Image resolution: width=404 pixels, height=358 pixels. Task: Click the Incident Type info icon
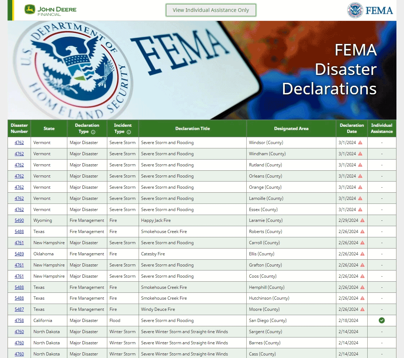[x=129, y=132]
